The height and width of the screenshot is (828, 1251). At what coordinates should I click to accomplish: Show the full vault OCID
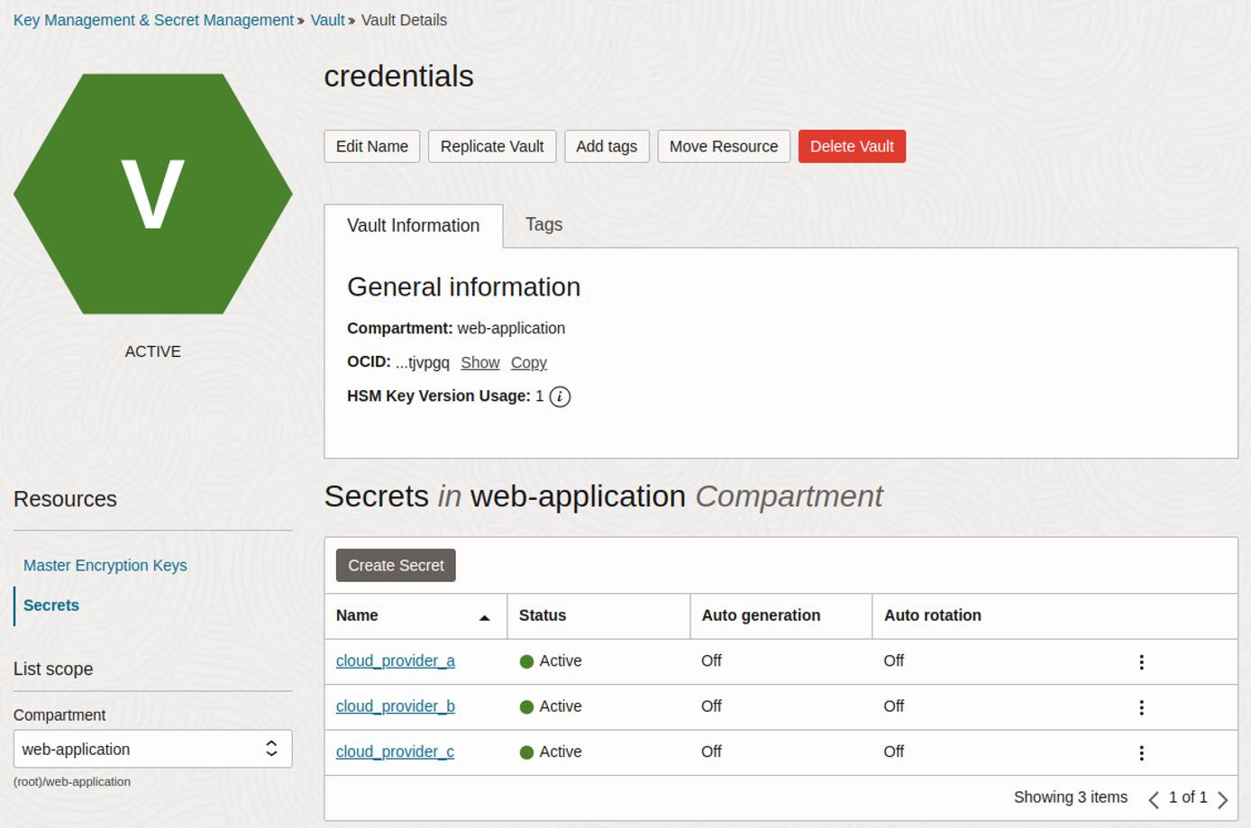click(479, 362)
